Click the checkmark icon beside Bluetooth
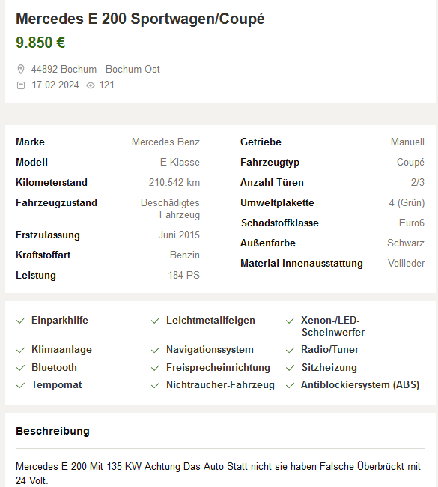This screenshot has height=487, width=438. pyautogui.click(x=20, y=368)
